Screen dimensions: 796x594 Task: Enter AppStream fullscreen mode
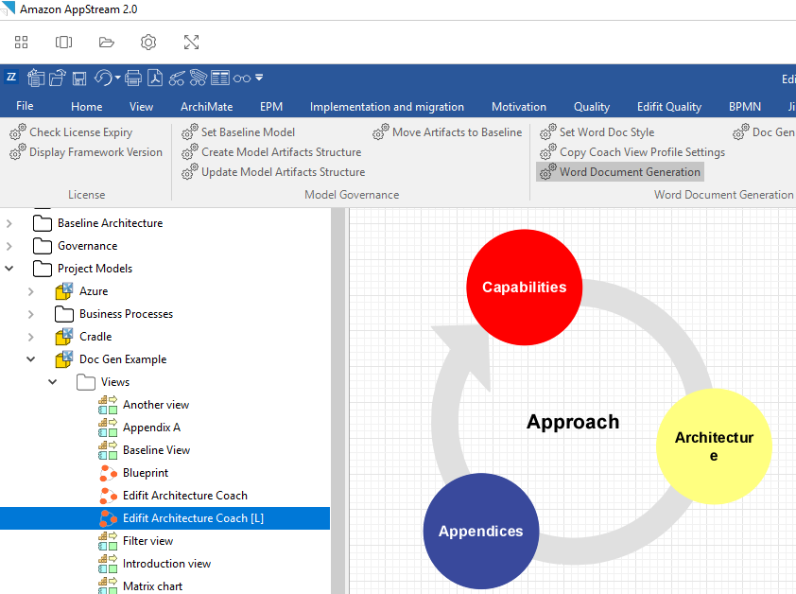(x=191, y=43)
